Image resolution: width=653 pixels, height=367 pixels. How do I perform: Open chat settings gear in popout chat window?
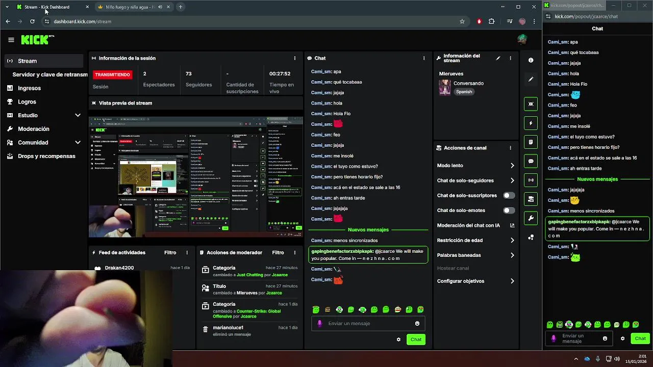tap(622, 338)
